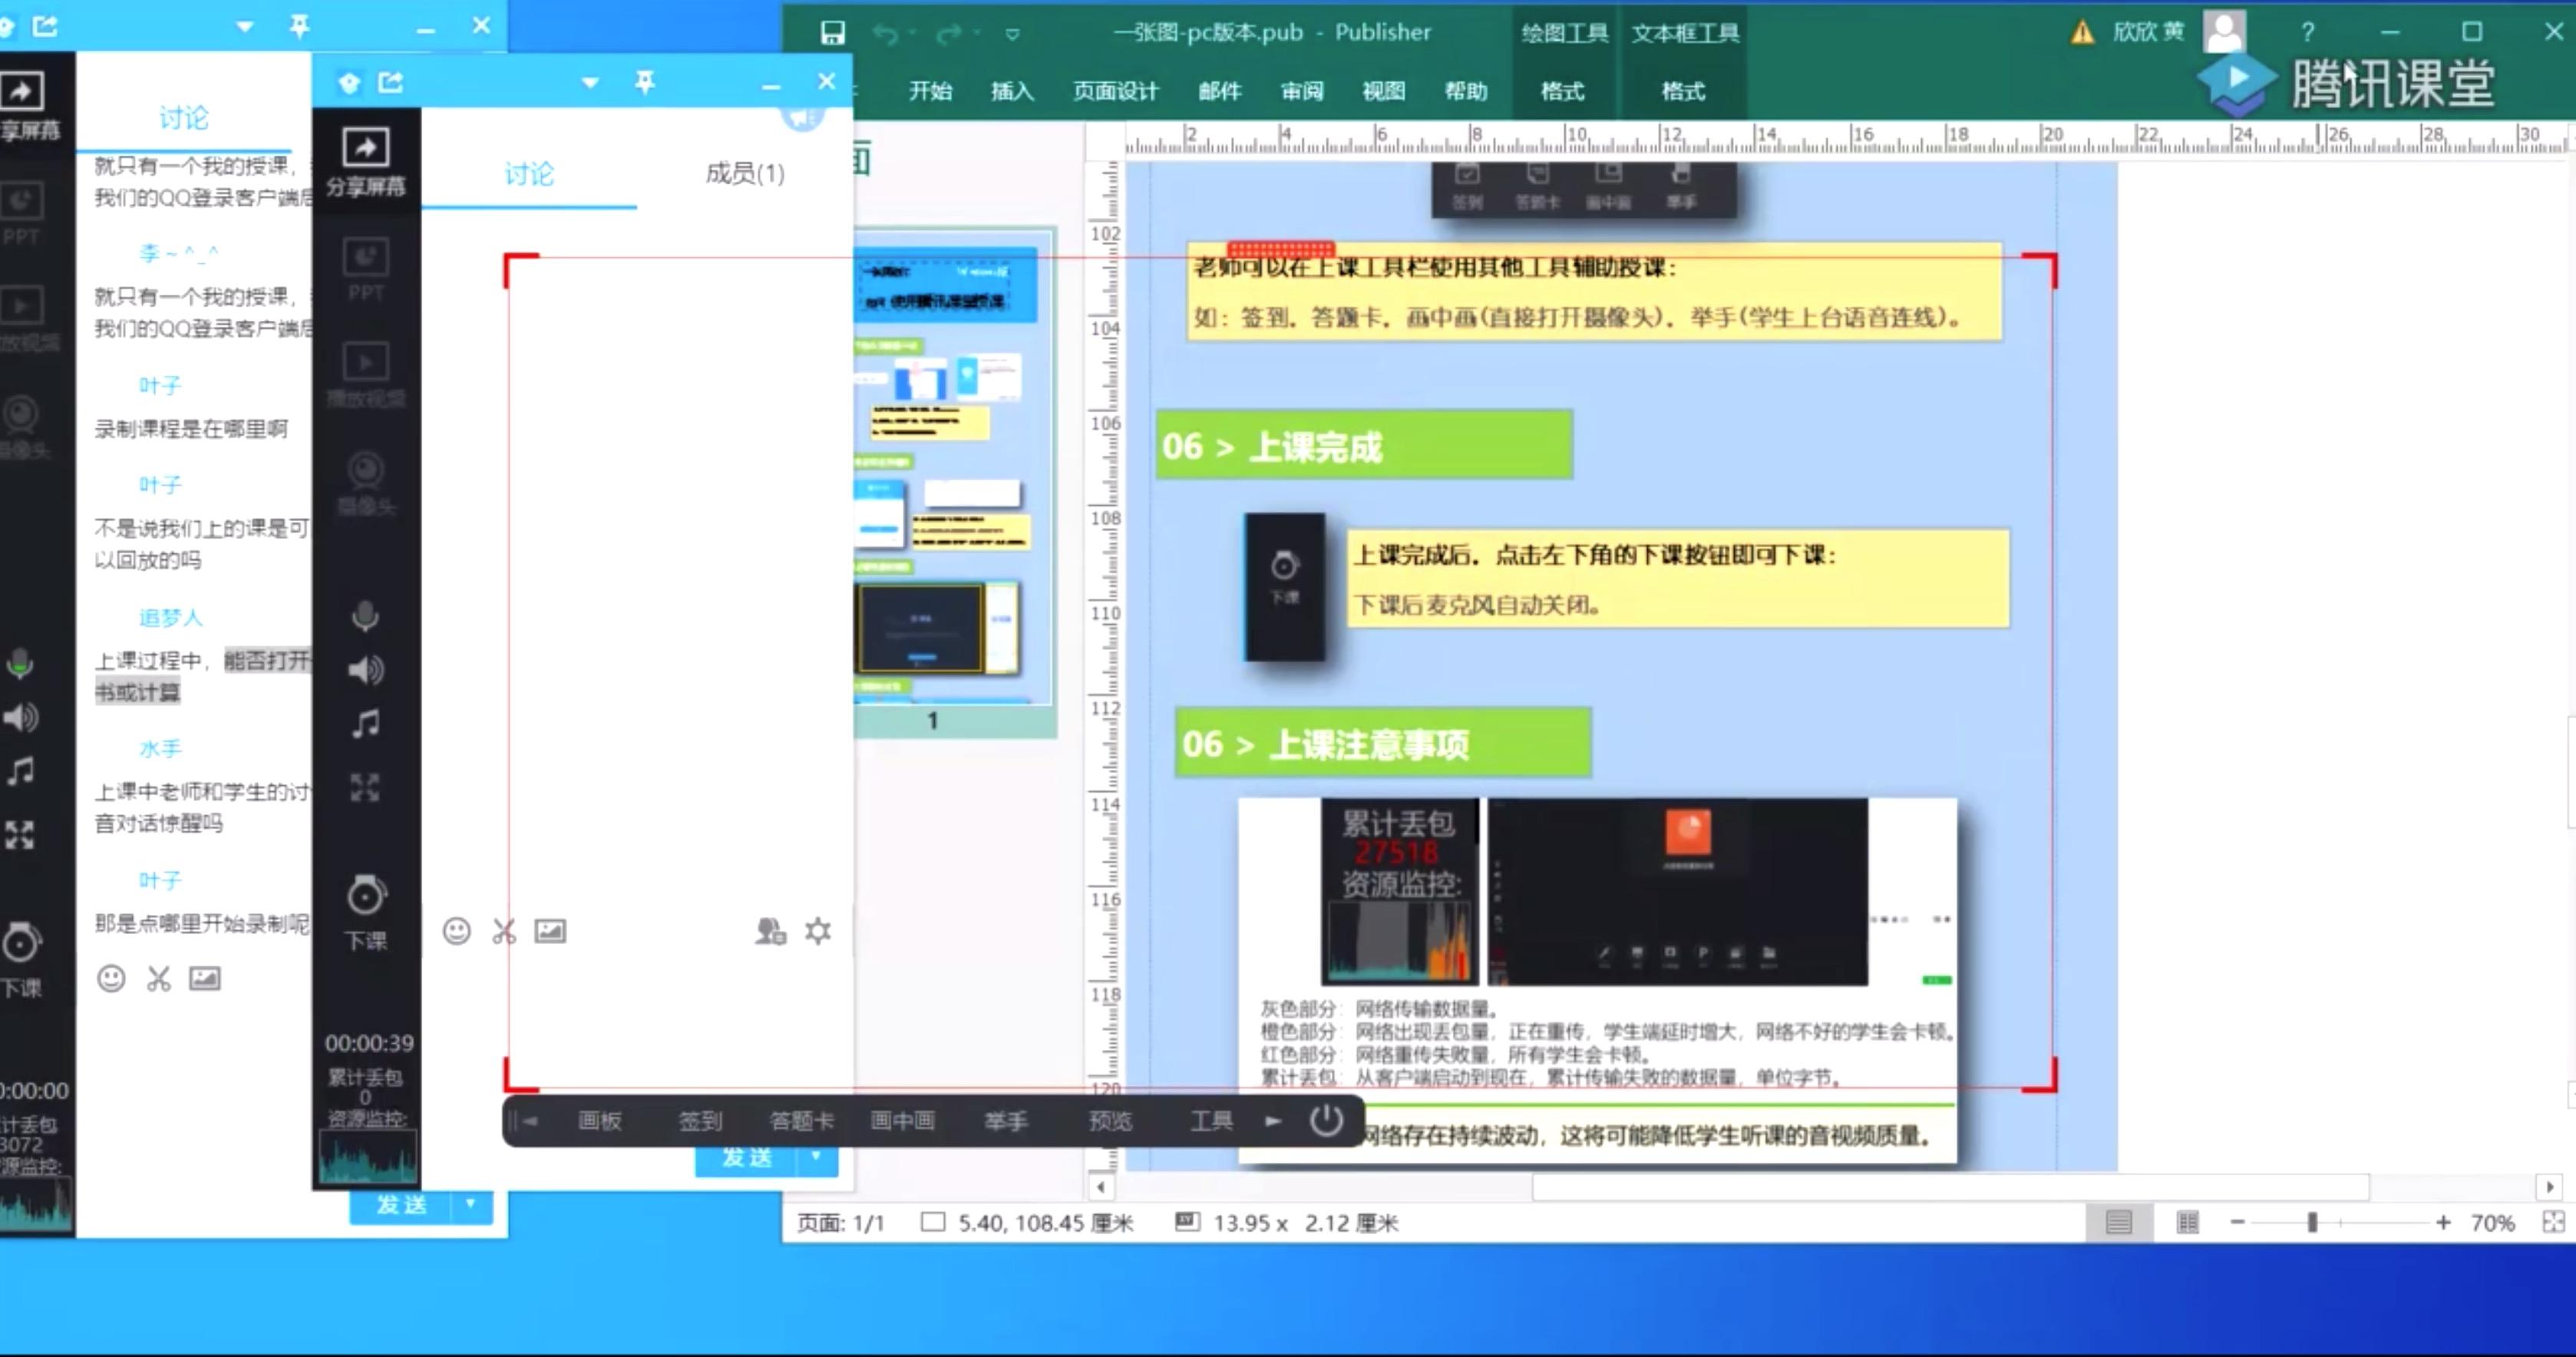The width and height of the screenshot is (2576, 1357).
Task: Pin the chat window with the pin icon
Action: (x=644, y=82)
